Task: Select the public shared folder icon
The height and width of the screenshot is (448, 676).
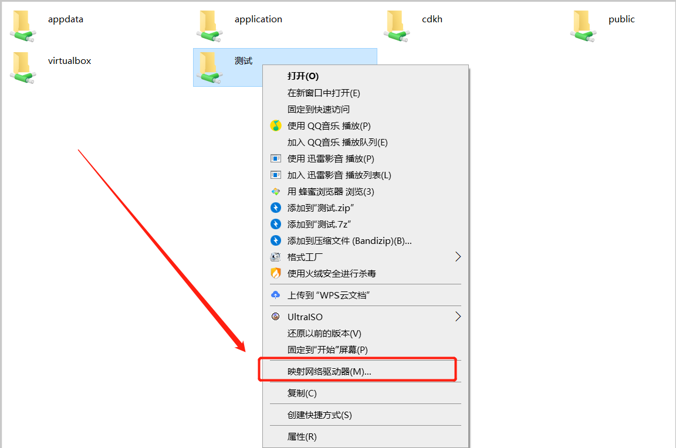Action: pyautogui.click(x=583, y=26)
